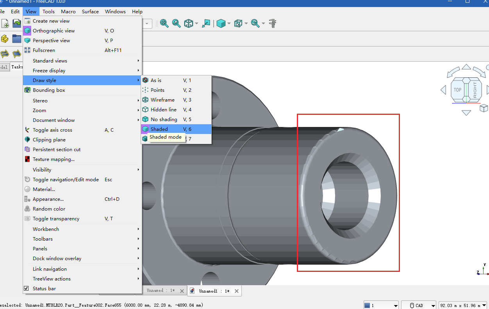Screen dimensions: 489x309
Task: Toggle axis cross display
Action: [x=52, y=130]
